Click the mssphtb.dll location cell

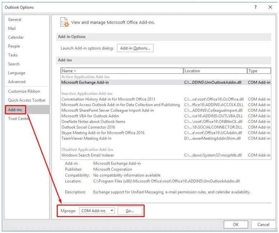pos(213,155)
